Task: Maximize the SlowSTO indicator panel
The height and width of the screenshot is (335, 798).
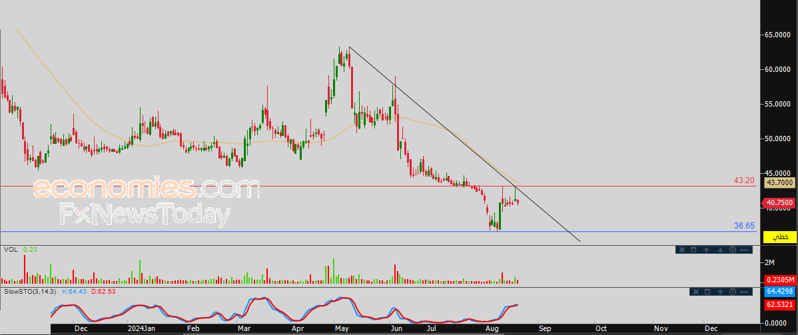Action: click(707, 292)
